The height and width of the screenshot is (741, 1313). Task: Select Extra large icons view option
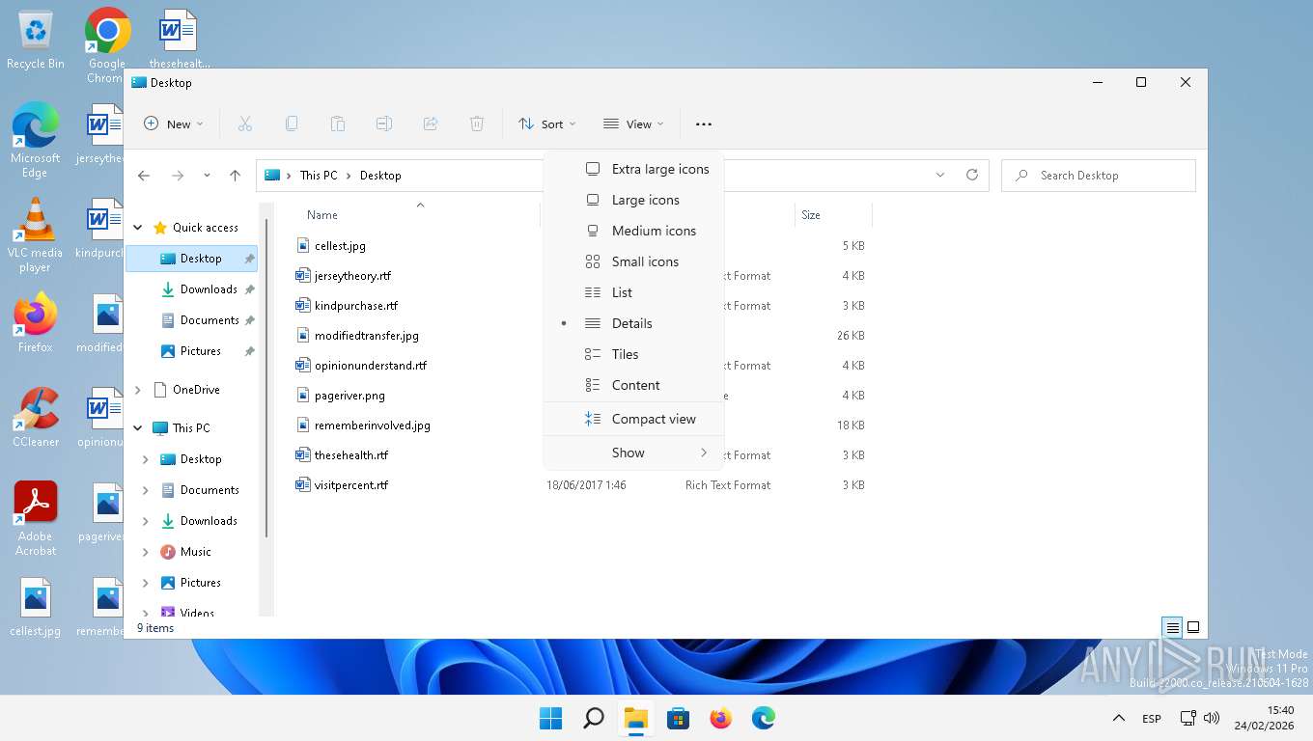634,169
